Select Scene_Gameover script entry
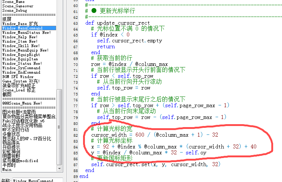 pyautogui.click(x=18, y=6)
